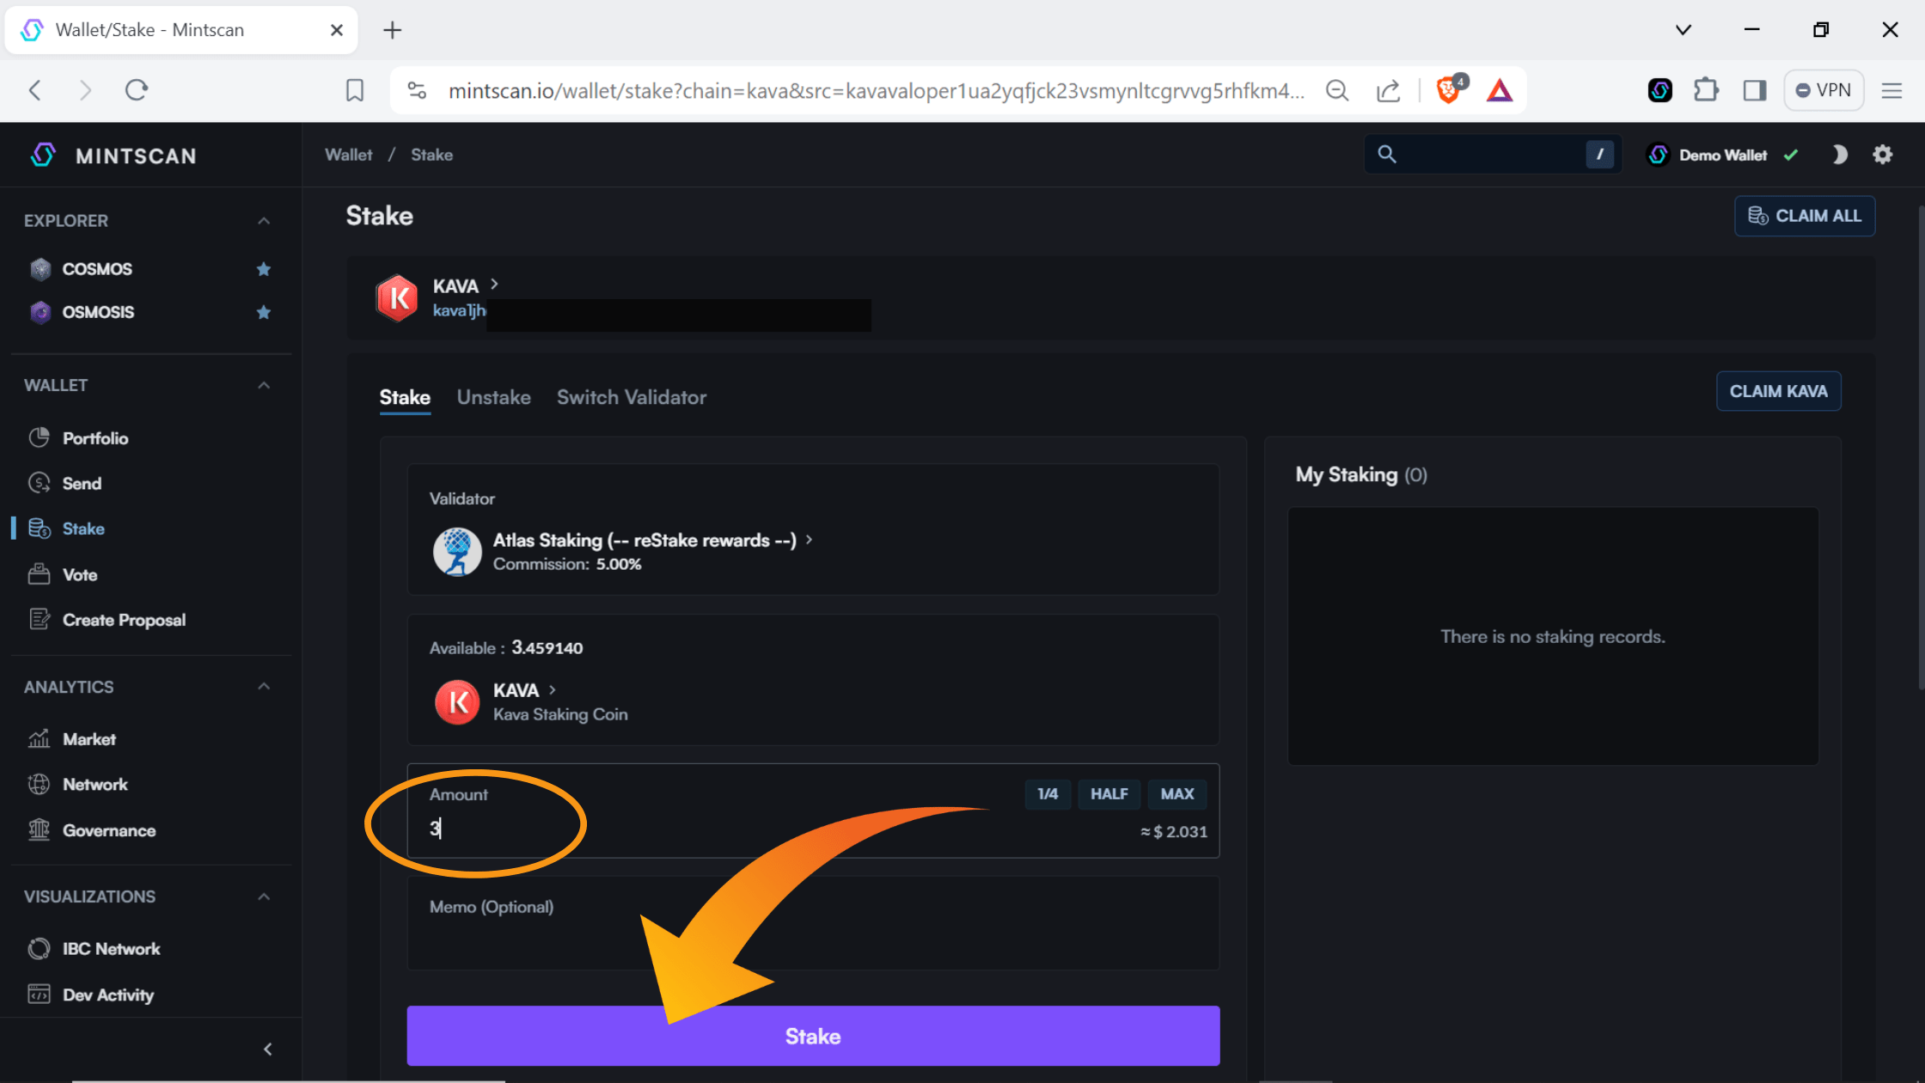Image resolution: width=1925 pixels, height=1083 pixels.
Task: Select the Vote sidebar icon
Action: click(40, 574)
